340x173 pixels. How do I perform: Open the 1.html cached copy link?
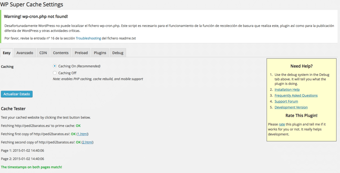point(83,134)
